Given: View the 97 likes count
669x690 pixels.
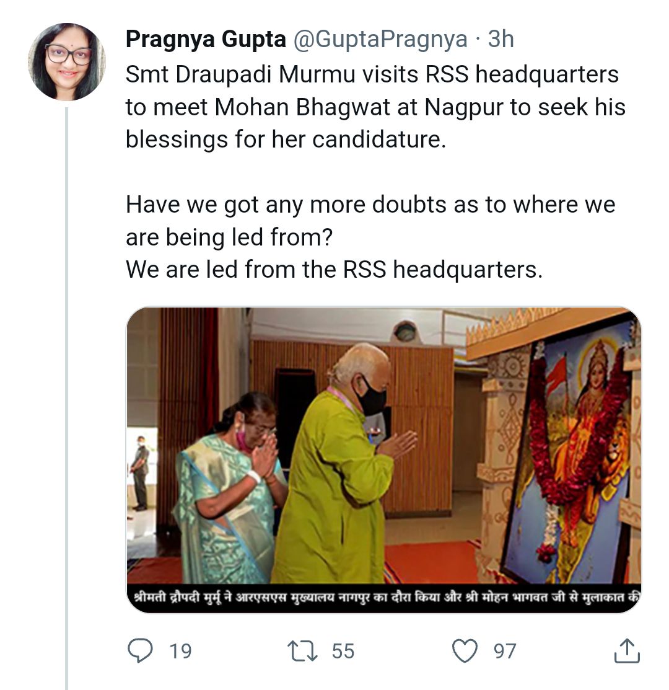Looking at the screenshot, I should click(x=505, y=651).
